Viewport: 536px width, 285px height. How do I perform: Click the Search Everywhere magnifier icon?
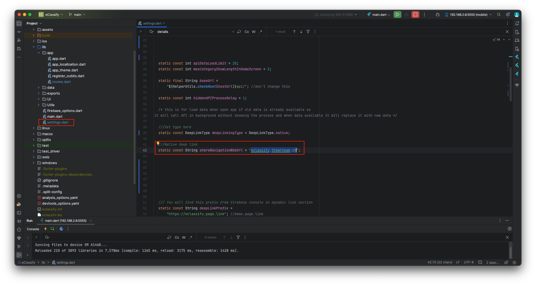coord(499,14)
